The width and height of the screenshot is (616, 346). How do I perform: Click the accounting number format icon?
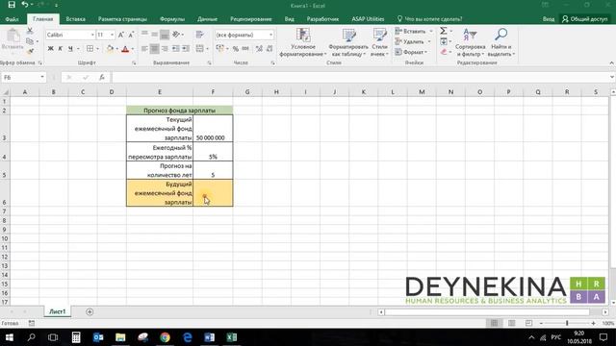point(220,49)
